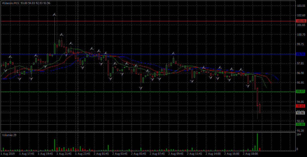Click the up fractal arrow above the highest spike
The image size is (307, 157).
(x=55, y=15)
